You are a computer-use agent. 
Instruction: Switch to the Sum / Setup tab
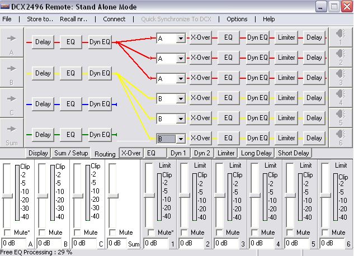tap(71, 153)
